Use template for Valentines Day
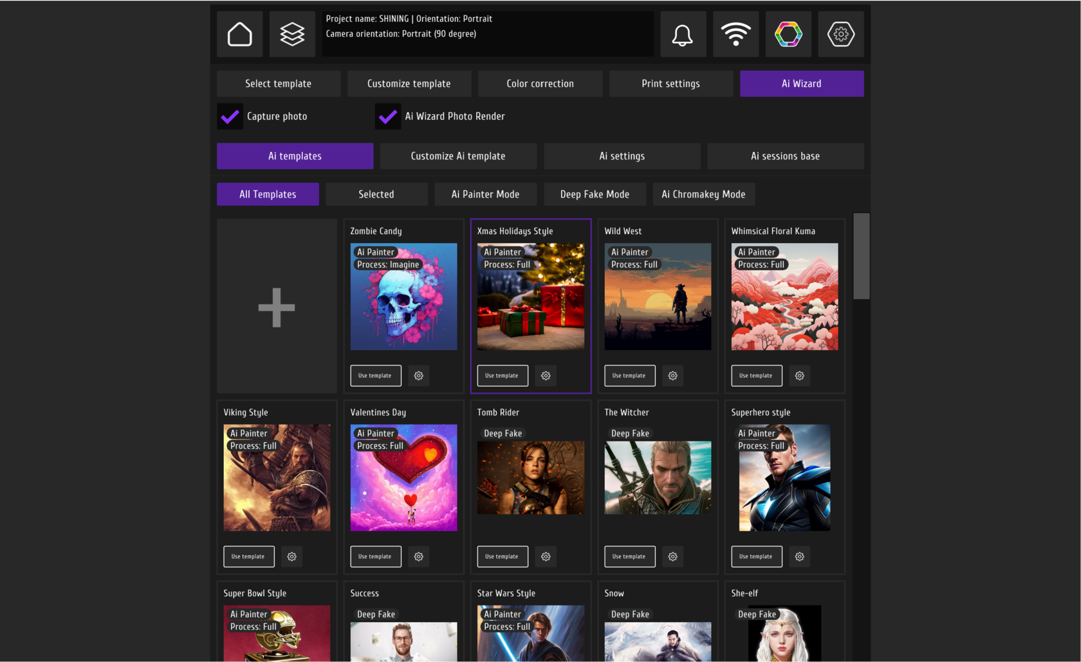Image resolution: width=1081 pixels, height=662 pixels. (x=376, y=556)
